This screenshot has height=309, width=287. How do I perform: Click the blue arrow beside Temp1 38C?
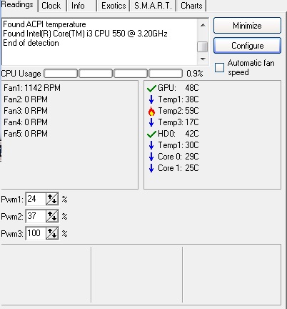[151, 99]
